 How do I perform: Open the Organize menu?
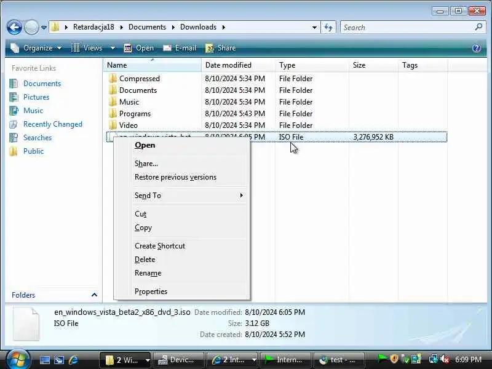pyautogui.click(x=36, y=48)
